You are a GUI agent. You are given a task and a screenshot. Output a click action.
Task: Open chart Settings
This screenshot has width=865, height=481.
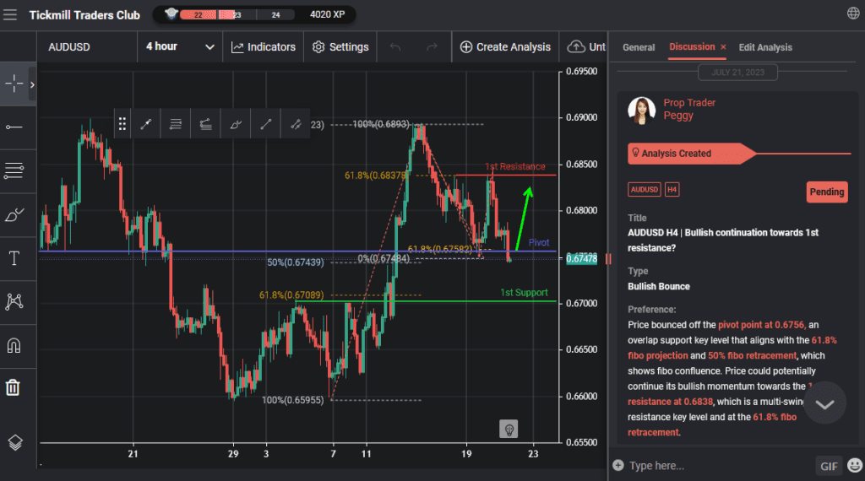pyautogui.click(x=340, y=47)
